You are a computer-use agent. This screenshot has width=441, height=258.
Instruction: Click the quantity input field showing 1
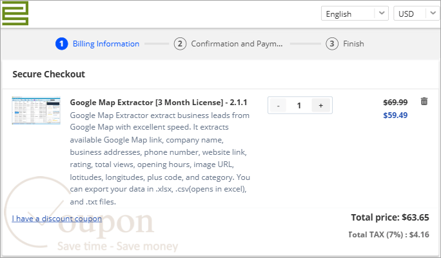pyautogui.click(x=299, y=106)
